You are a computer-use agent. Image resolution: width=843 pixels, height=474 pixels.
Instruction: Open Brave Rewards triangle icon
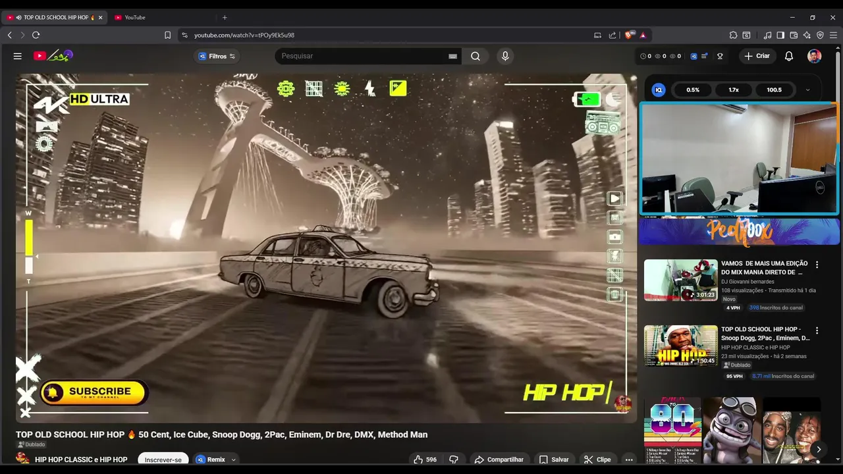[643, 35]
